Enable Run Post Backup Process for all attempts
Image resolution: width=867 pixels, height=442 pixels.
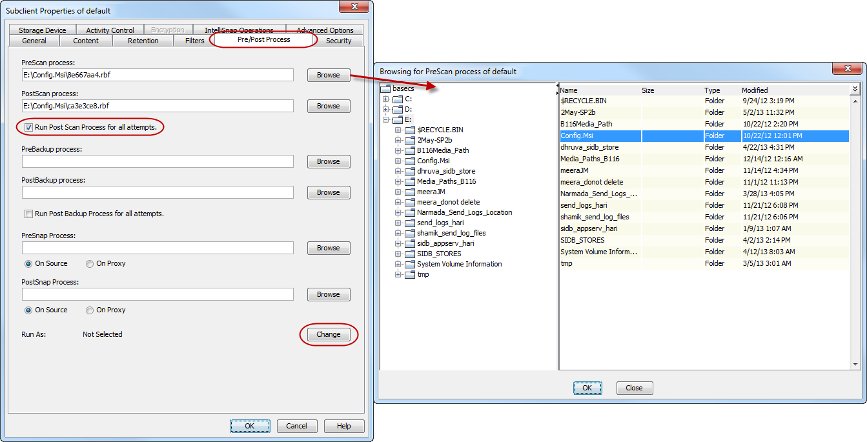(28, 214)
